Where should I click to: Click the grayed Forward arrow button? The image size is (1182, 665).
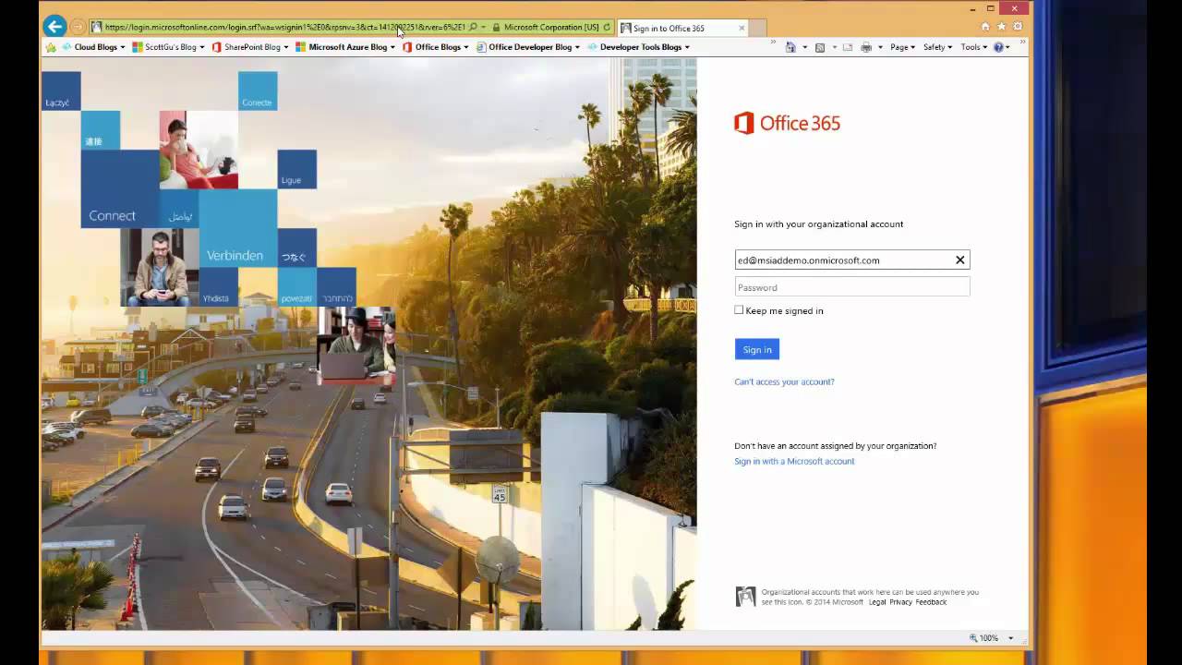78,27
